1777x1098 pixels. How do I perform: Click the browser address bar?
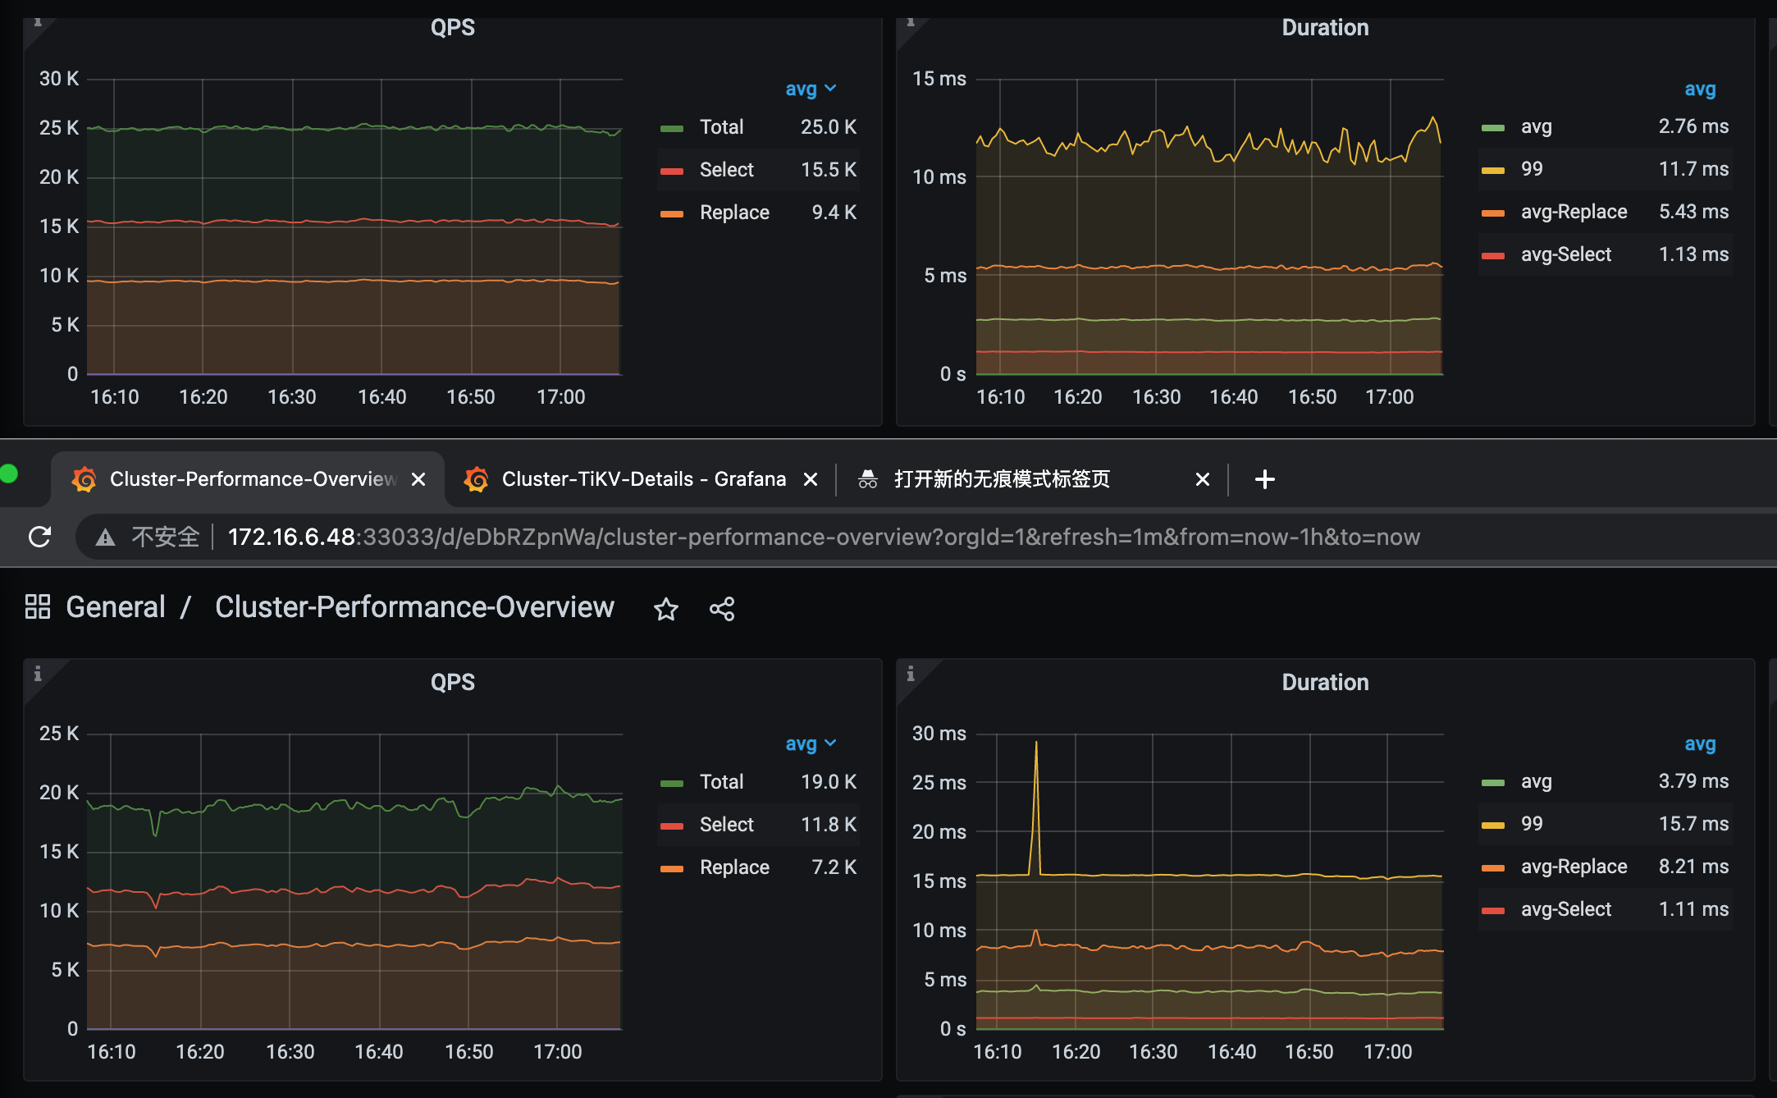click(820, 537)
